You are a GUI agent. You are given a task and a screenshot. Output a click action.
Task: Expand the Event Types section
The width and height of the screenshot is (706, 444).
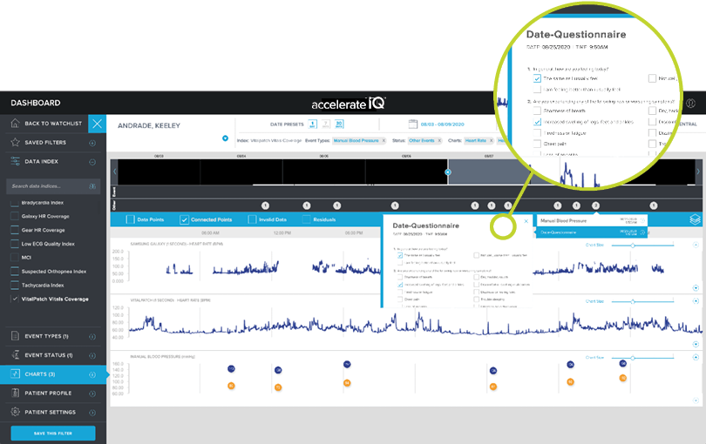(92, 337)
